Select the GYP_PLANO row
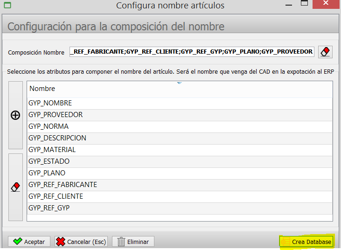Image resolution: width=341 pixels, height=250 pixels. [180, 173]
